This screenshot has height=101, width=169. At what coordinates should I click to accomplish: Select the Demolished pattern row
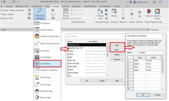point(87,73)
